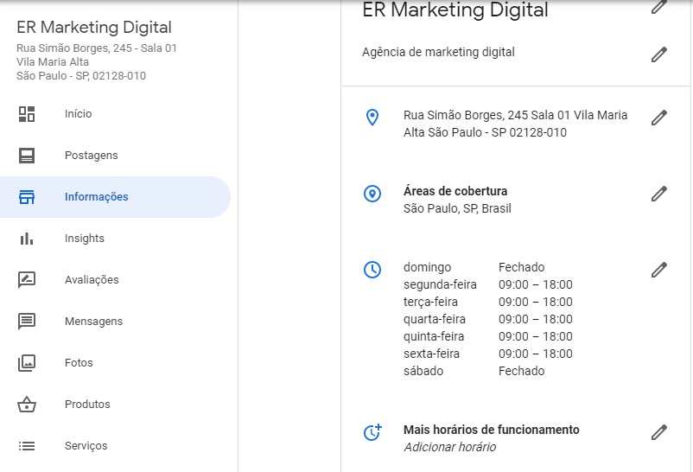Image resolution: width=693 pixels, height=472 pixels.
Task: Open the Início menu item
Action: coord(115,114)
